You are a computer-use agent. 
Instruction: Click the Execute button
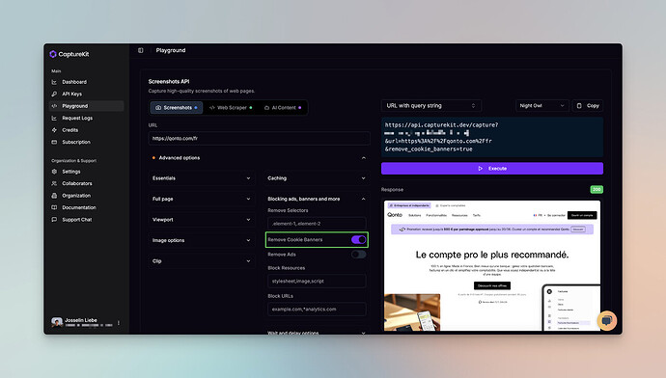tap(492, 169)
